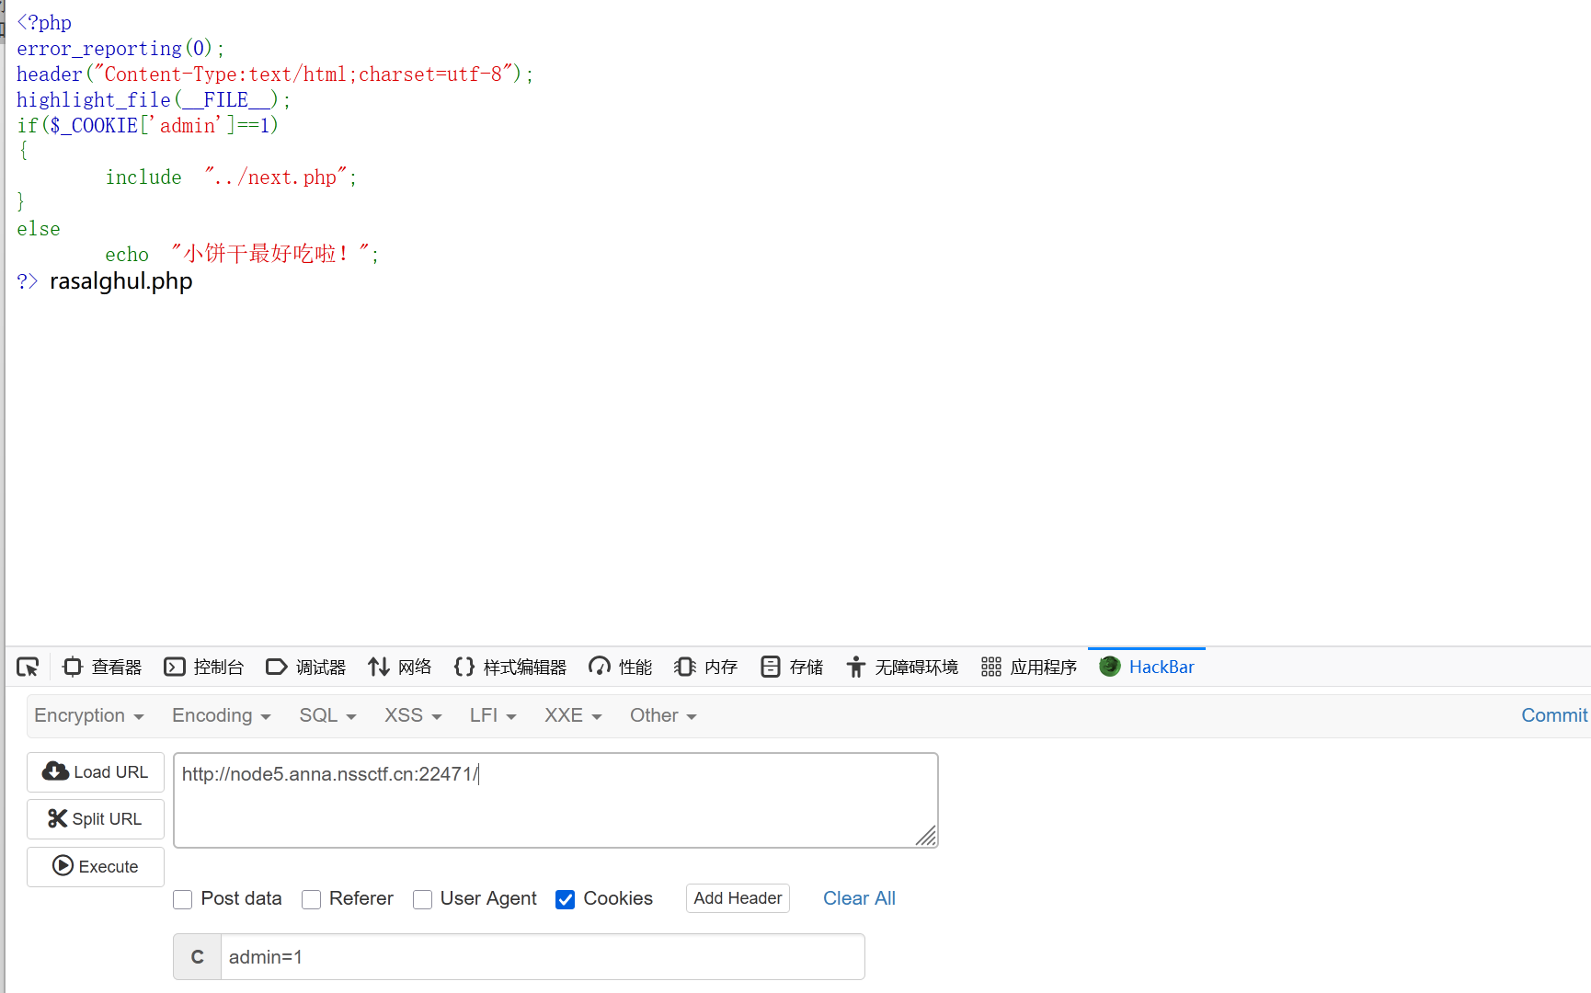1591x993 pixels.
Task: Open the Debugger (调试器) panel
Action: pyautogui.click(x=305, y=667)
